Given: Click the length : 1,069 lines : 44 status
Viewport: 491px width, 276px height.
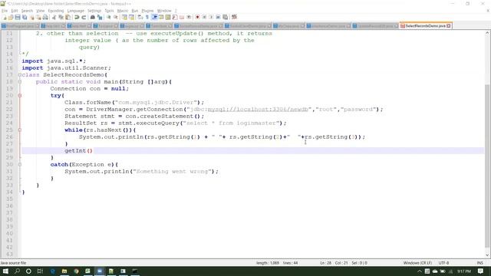Looking at the screenshot, I should 277,263.
